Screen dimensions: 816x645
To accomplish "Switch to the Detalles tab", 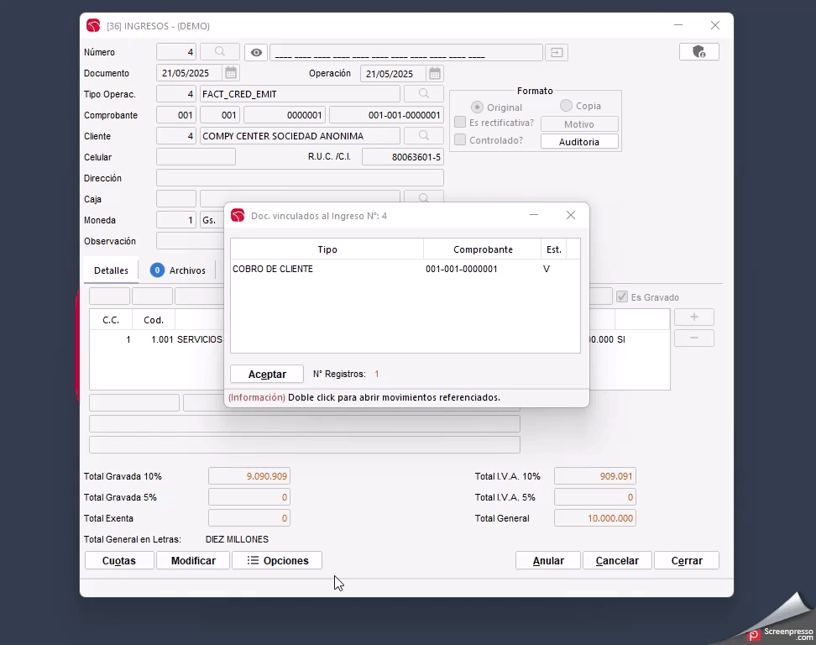I will coord(111,270).
